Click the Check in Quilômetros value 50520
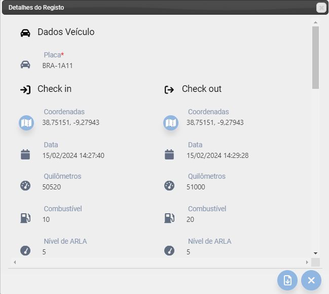The image size is (329, 294). 52,187
